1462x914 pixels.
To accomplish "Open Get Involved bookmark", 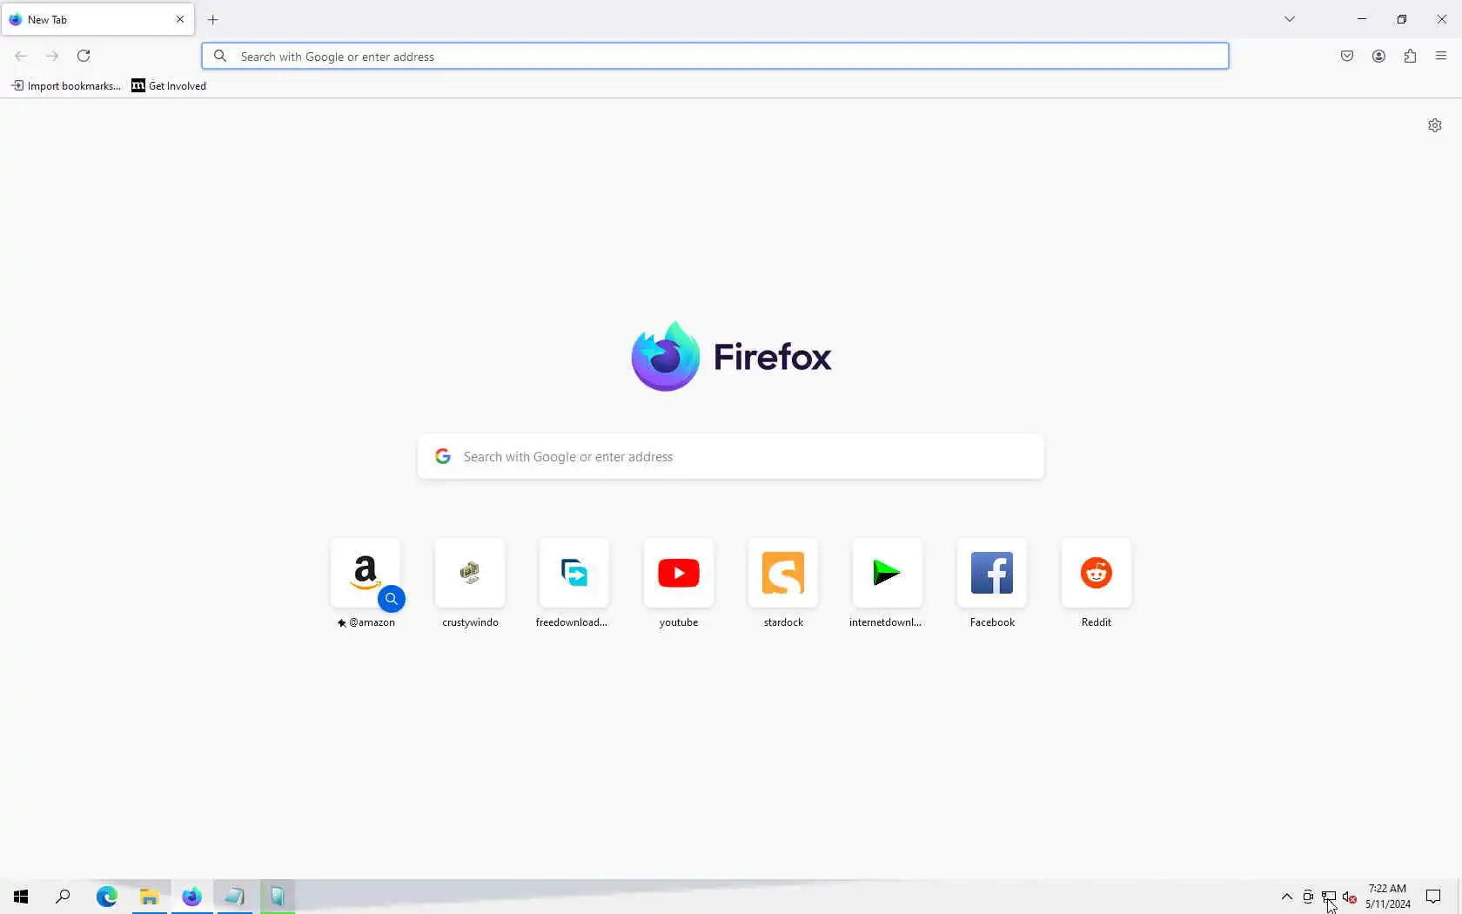I will (169, 85).
